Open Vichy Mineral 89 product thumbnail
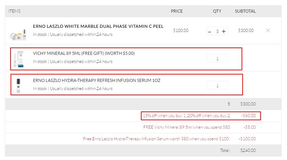 click(x=19, y=59)
